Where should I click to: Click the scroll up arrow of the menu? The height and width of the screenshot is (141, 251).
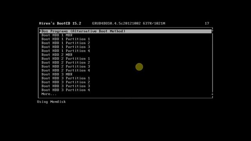coord(212,31)
